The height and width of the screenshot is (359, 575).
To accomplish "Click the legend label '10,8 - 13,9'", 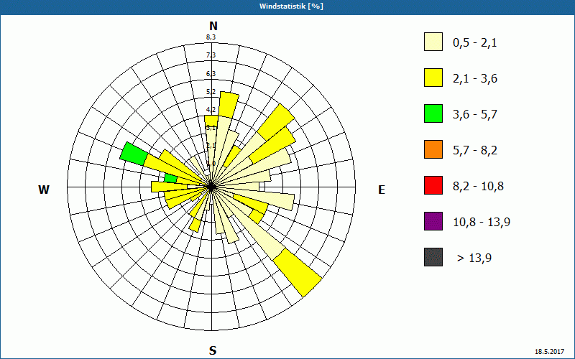I will [x=482, y=223].
